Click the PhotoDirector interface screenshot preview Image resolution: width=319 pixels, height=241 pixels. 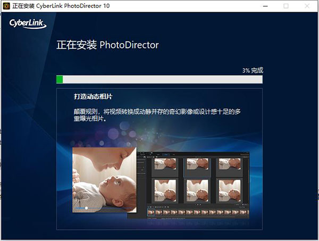pos(193,185)
